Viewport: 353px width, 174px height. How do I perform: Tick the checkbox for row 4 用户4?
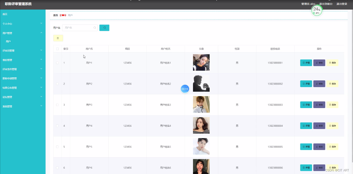coord(57,126)
